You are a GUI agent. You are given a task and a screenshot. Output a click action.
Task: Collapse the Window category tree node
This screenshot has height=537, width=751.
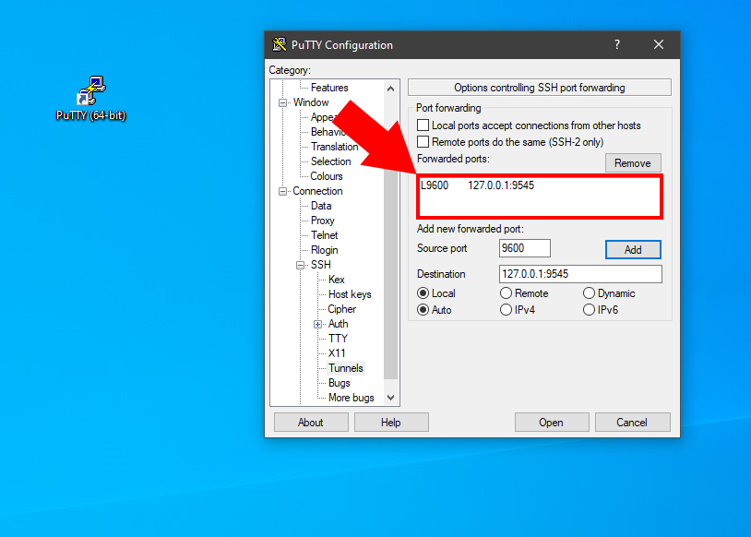(x=282, y=103)
